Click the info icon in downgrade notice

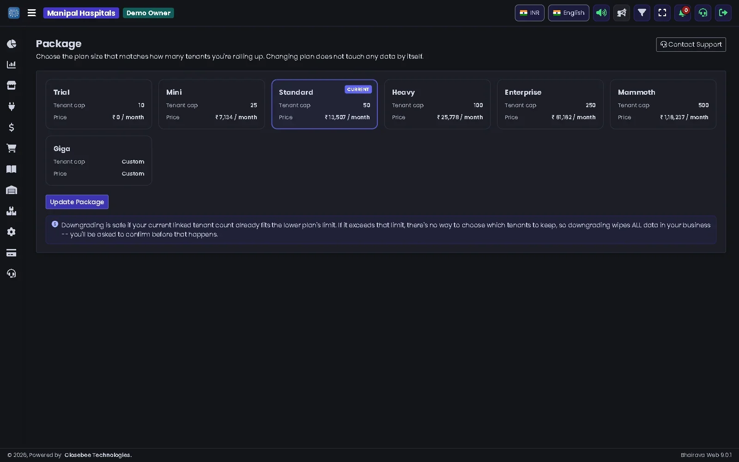tap(55, 224)
